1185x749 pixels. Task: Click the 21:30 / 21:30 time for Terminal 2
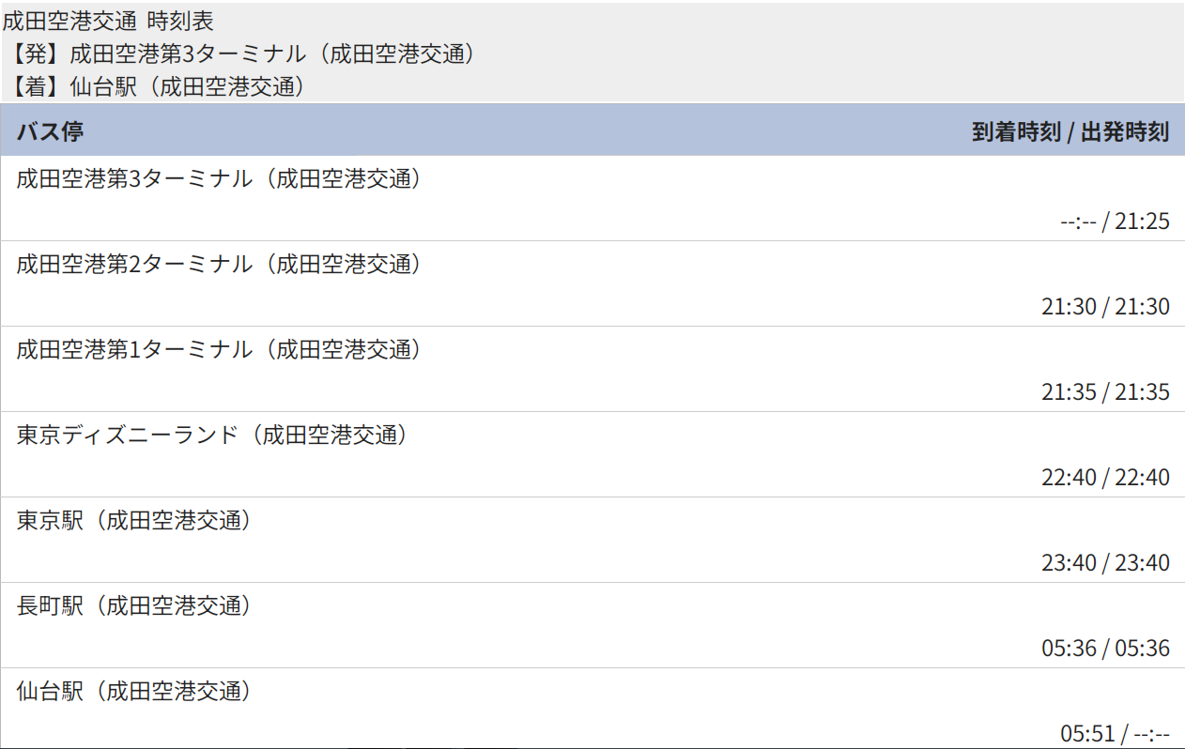pyautogui.click(x=1105, y=307)
